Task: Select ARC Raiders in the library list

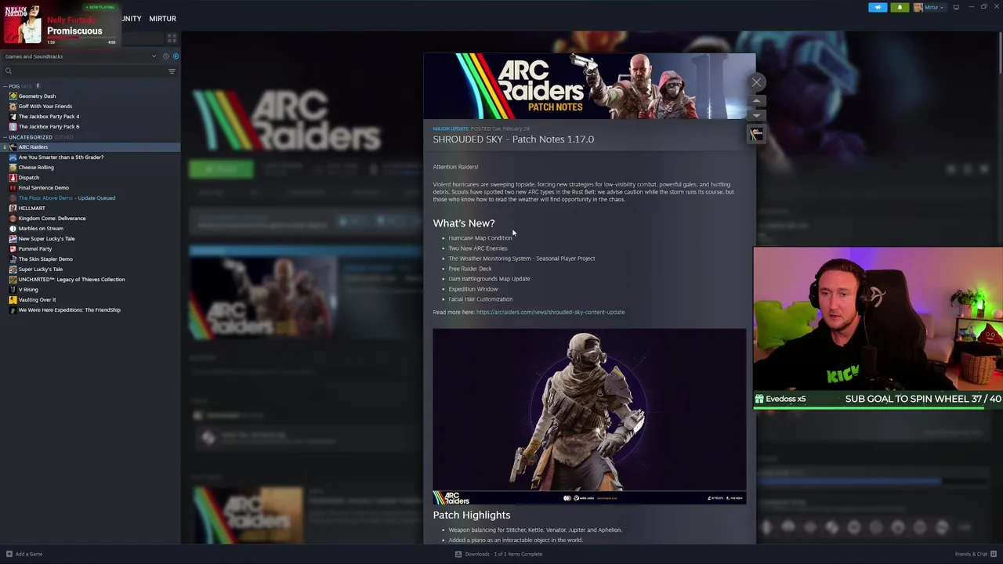Action: click(33, 147)
